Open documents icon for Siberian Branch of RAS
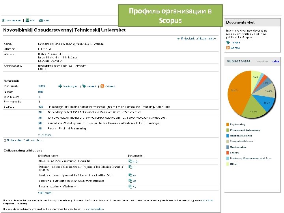Viewport: 284px width, 213px height. 130,181
